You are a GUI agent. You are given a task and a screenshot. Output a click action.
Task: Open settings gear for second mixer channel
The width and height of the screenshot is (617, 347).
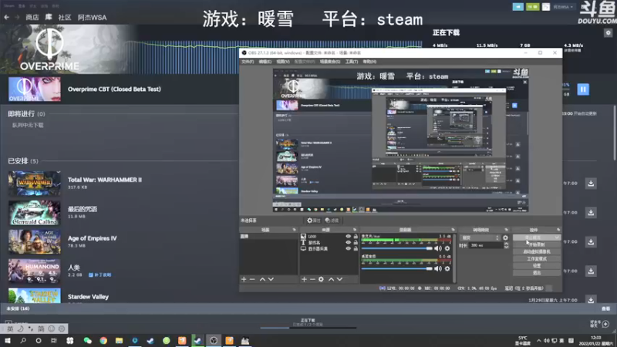click(447, 268)
